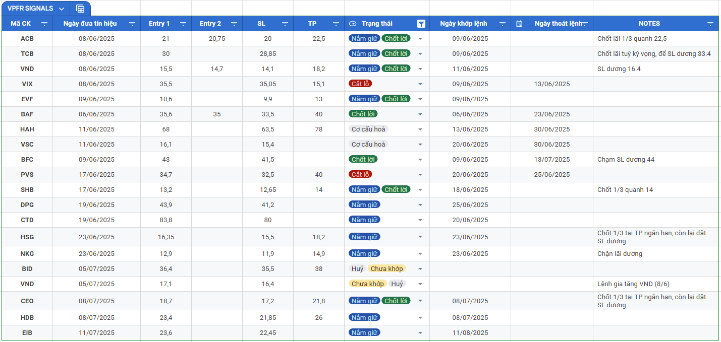
Task: Open status dropdown for BID row
Action: [420, 269]
